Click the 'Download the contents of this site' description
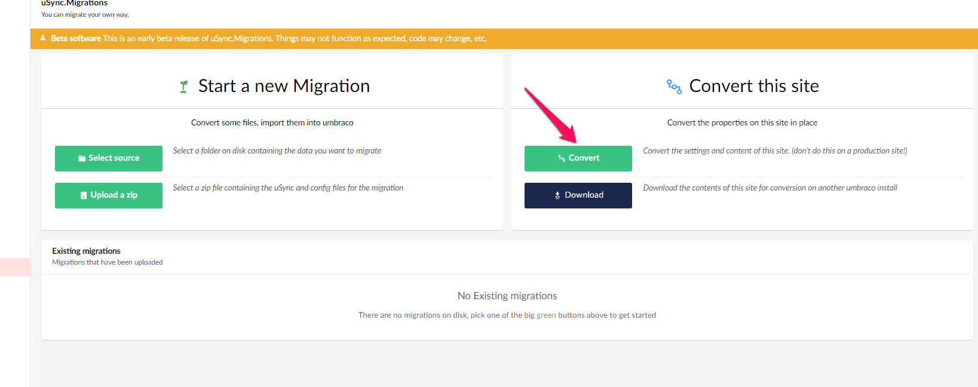Image resolution: width=978 pixels, height=387 pixels. pyautogui.click(x=770, y=188)
